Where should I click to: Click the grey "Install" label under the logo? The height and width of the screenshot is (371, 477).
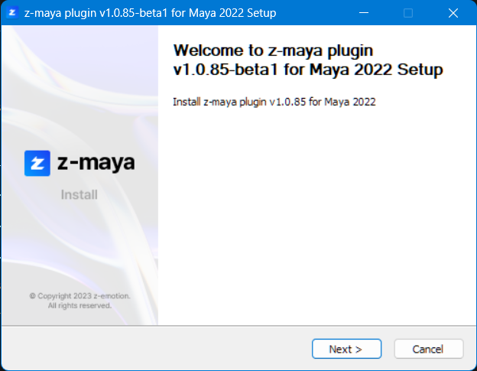tap(79, 194)
